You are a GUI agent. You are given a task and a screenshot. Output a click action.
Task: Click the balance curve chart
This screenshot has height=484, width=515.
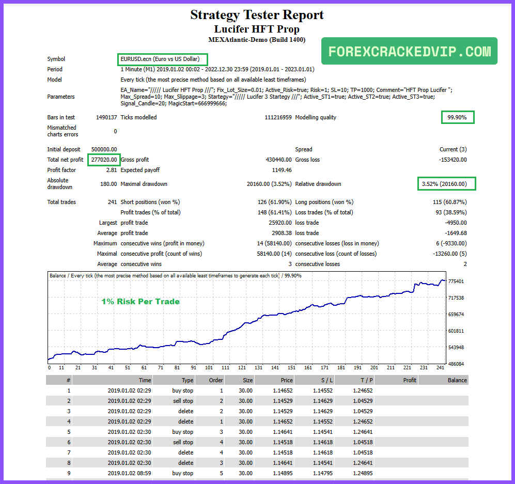tap(247, 318)
